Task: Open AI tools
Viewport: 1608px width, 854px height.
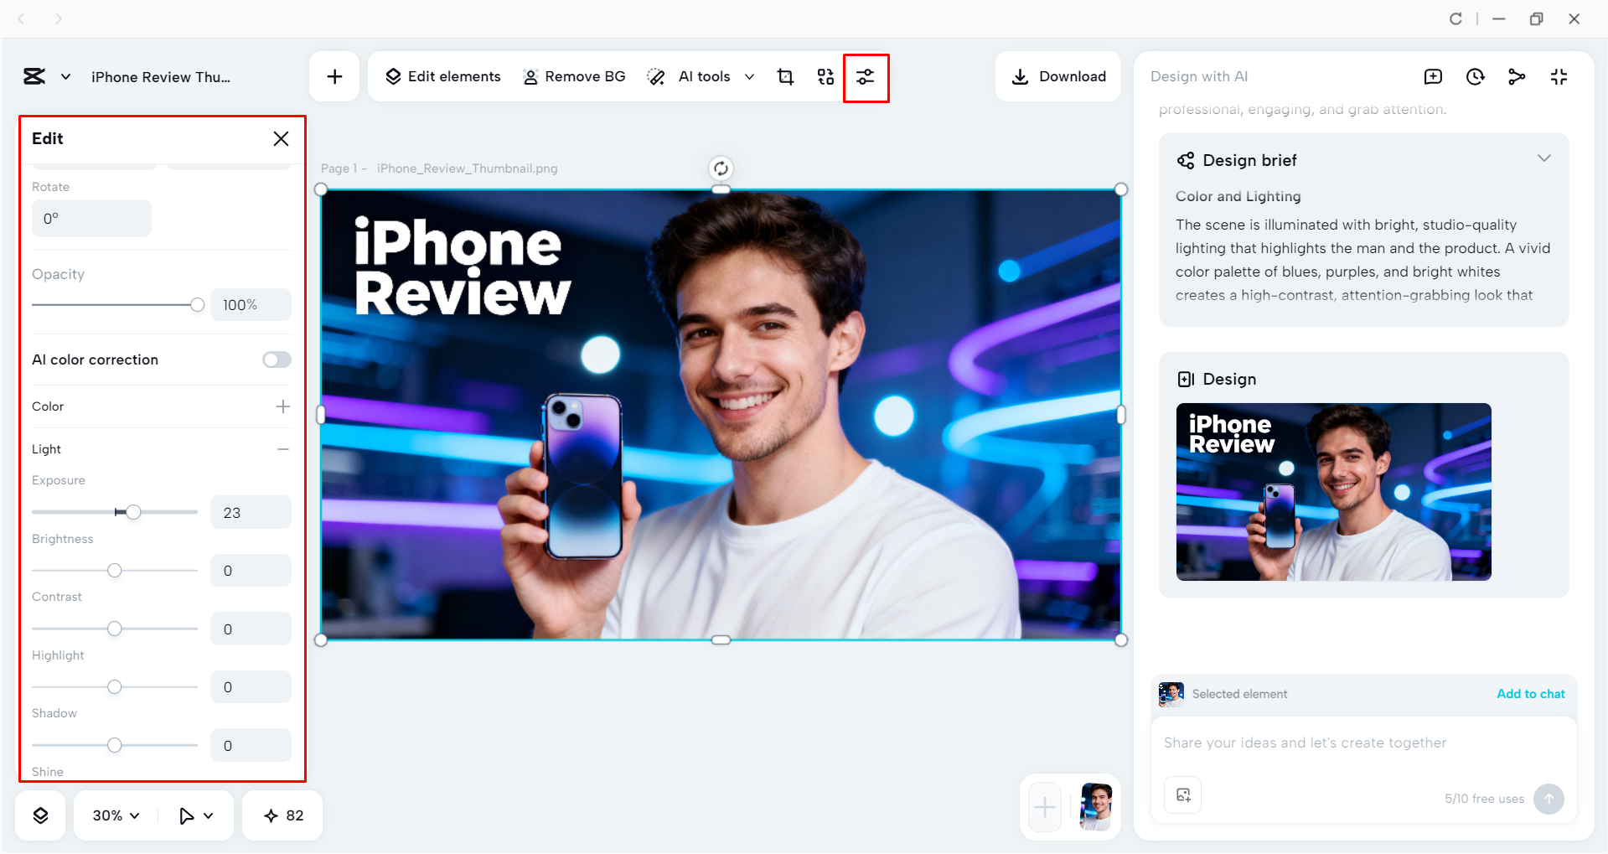Action: tap(689, 77)
